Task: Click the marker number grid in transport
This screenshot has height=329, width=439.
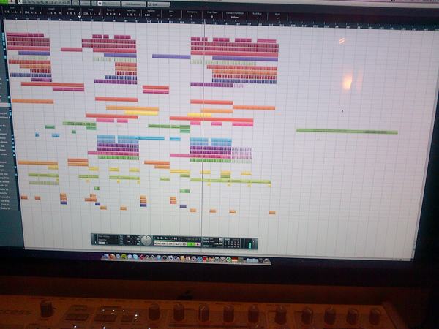Action: tap(232, 243)
